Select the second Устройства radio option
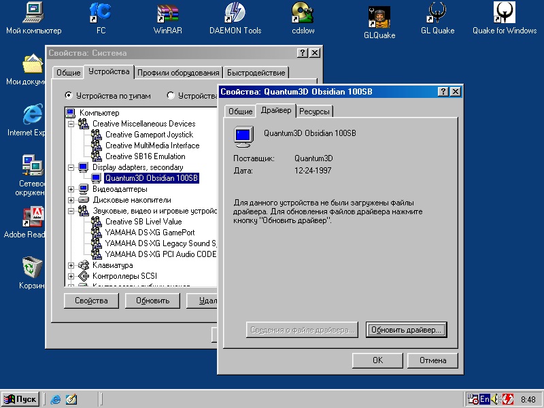The image size is (544, 408). pos(171,95)
